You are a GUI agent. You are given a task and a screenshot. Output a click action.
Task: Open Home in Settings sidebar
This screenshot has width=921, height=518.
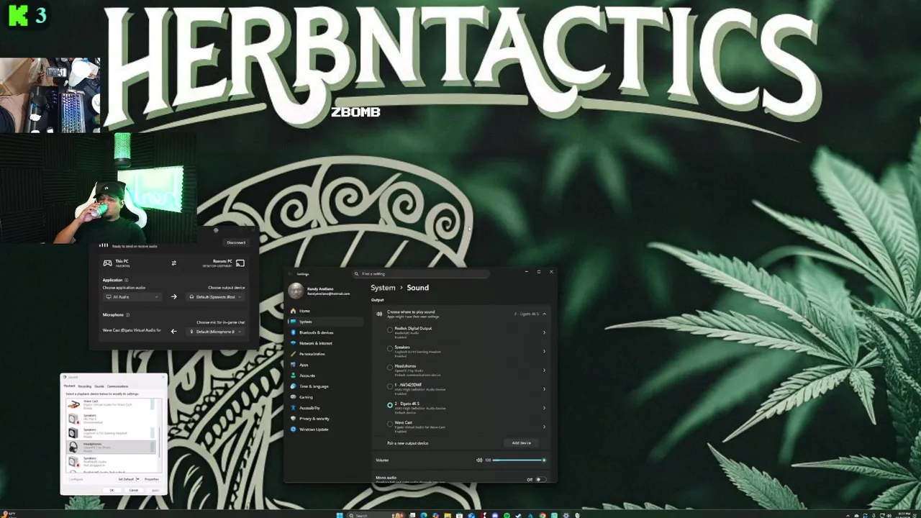(x=325, y=311)
